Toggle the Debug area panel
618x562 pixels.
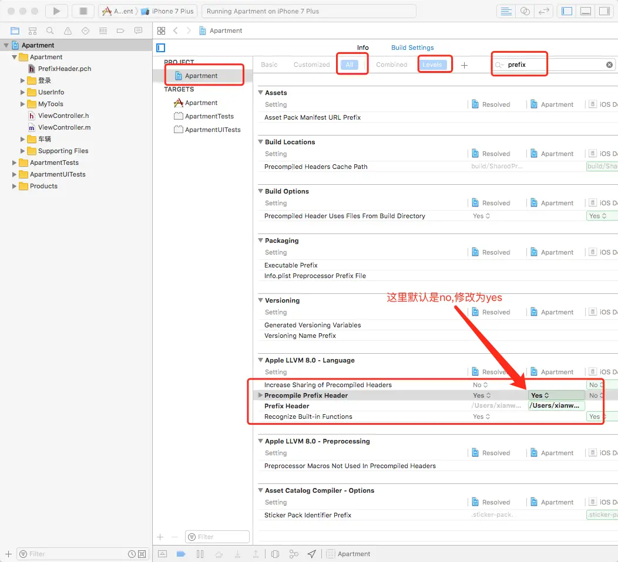585,11
